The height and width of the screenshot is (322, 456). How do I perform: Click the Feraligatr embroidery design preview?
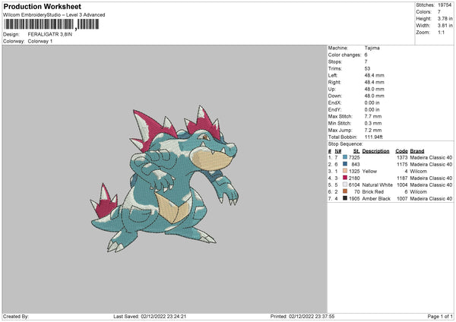[x=165, y=178]
